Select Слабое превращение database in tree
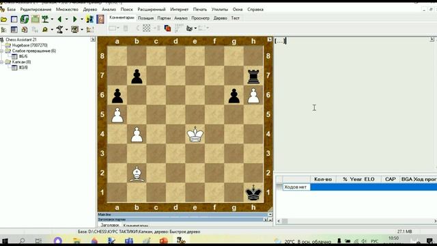This screenshot has width=437, height=246. (x=33, y=51)
